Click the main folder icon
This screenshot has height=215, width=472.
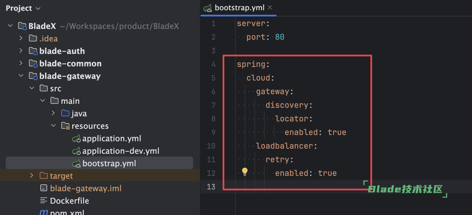pyautogui.click(x=55, y=101)
